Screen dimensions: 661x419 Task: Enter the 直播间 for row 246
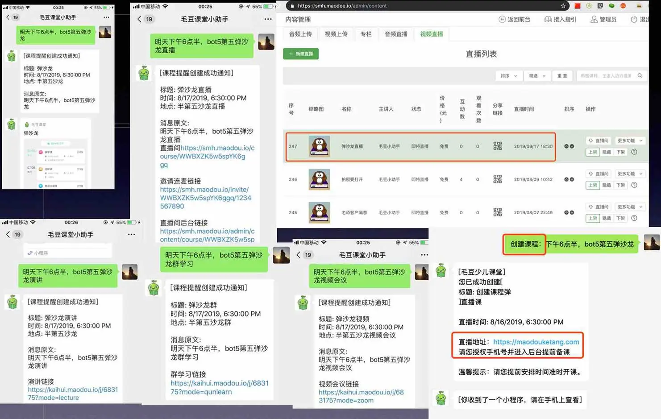599,174
